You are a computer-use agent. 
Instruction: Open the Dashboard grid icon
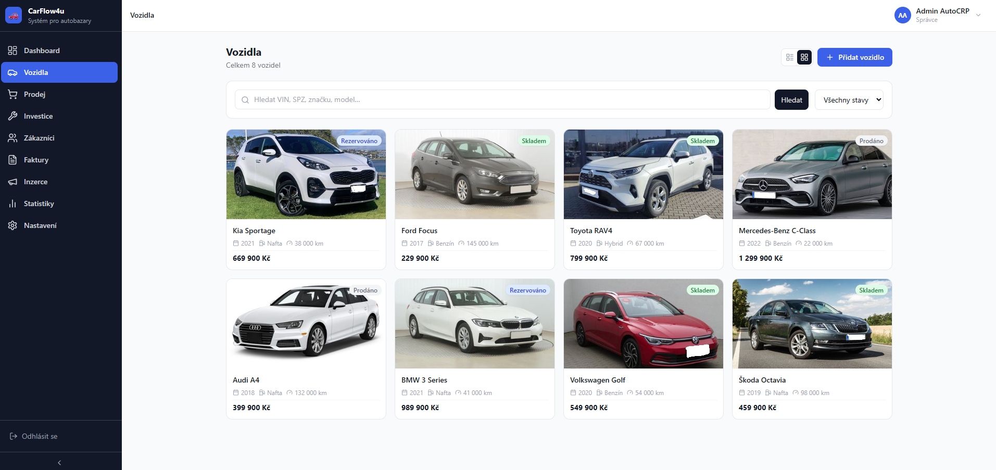12,50
